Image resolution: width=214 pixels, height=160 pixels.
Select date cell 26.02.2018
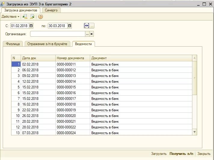pos(38,116)
